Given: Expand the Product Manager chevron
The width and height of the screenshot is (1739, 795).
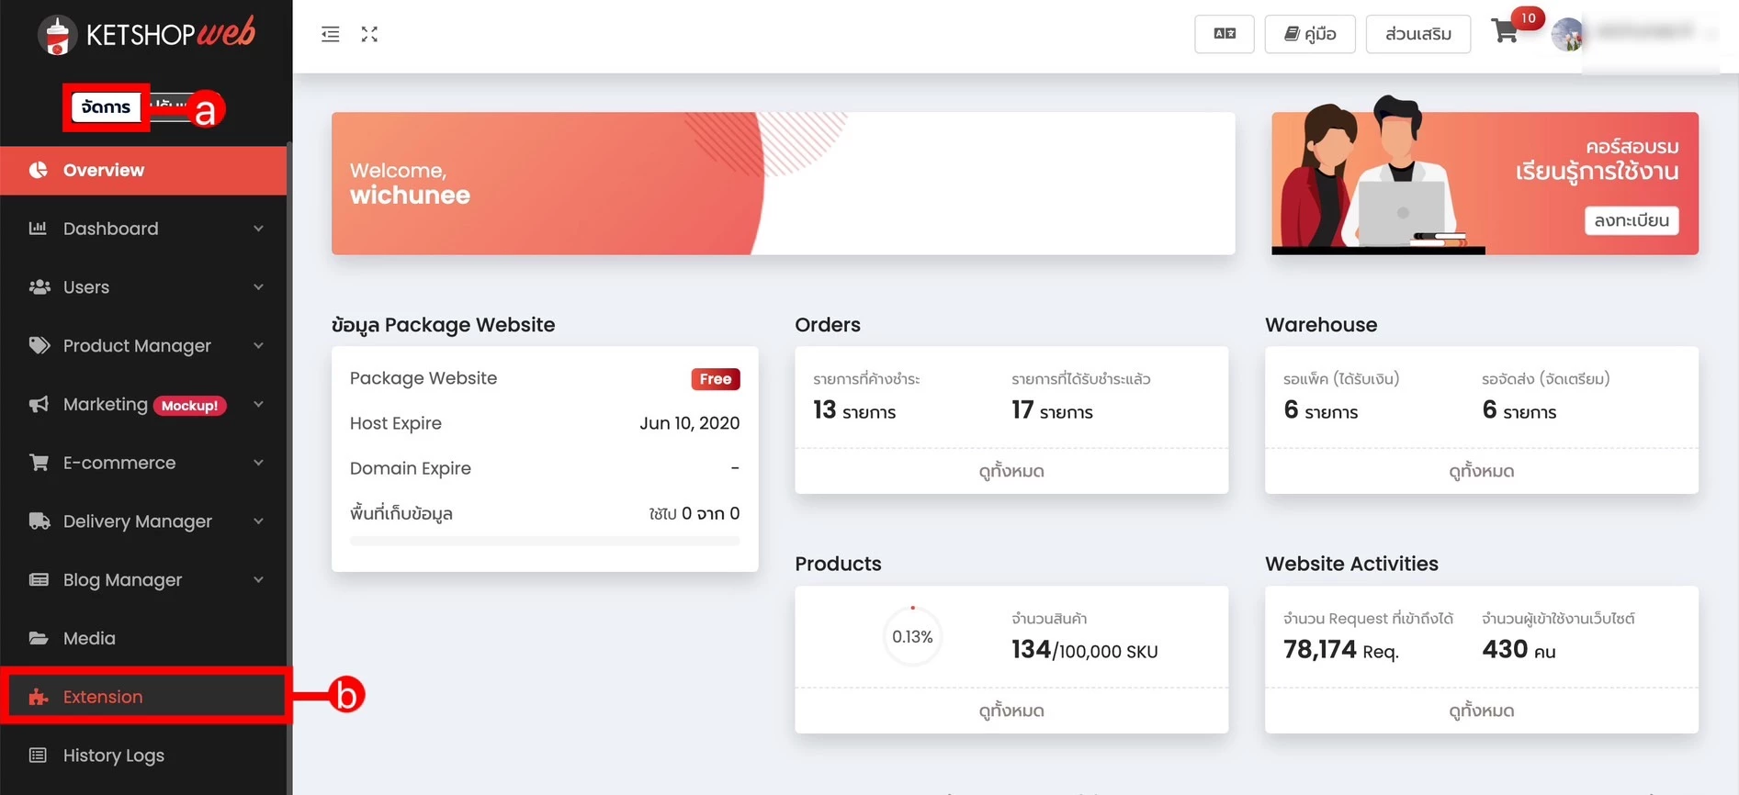Looking at the screenshot, I should (258, 346).
